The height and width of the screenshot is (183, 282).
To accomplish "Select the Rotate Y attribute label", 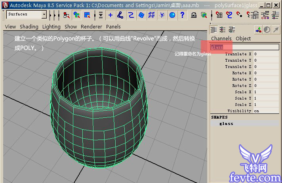I will pos(242,79).
